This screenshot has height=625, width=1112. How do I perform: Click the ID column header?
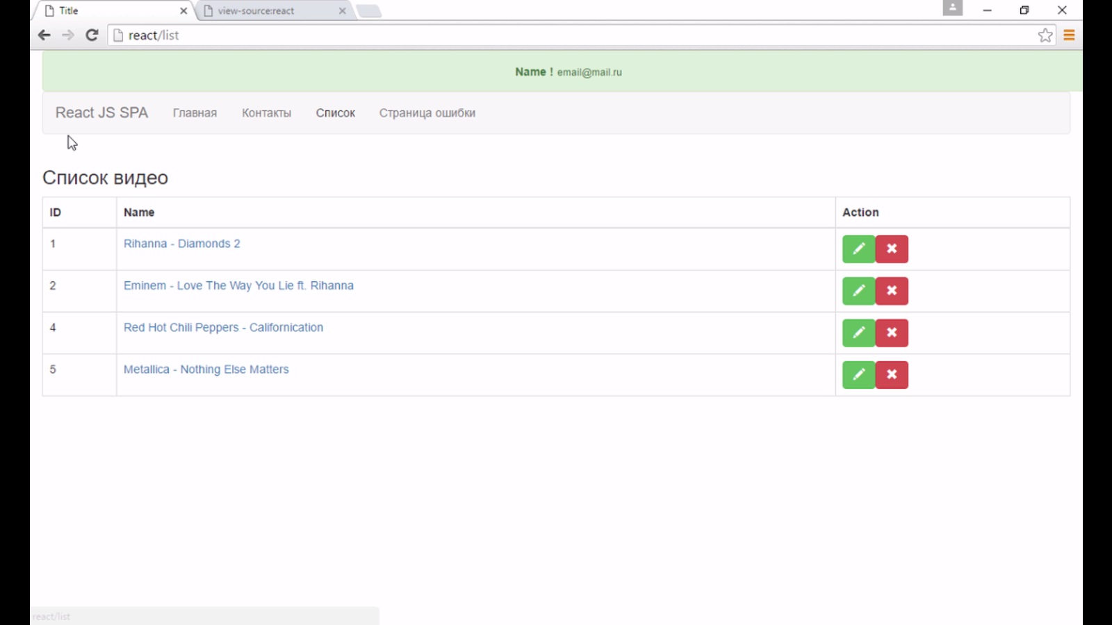pos(79,212)
